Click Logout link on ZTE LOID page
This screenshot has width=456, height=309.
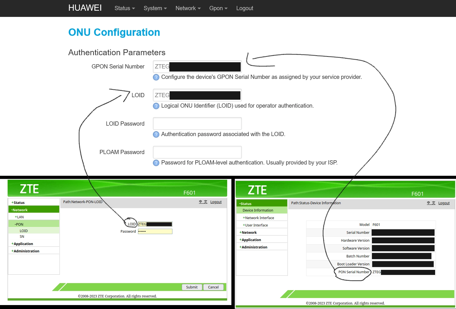click(216, 202)
